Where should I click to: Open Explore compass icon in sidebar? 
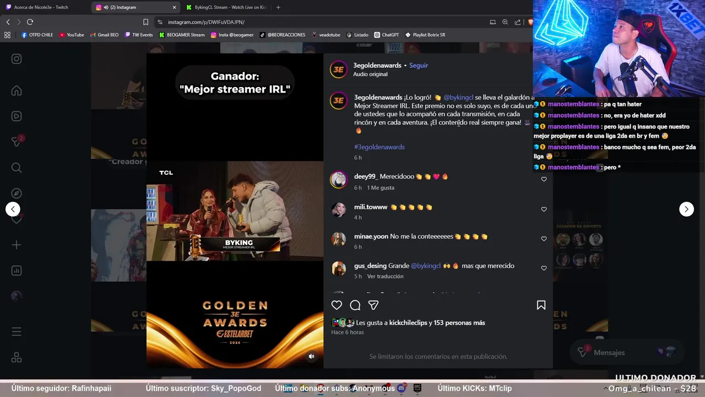coord(17,193)
